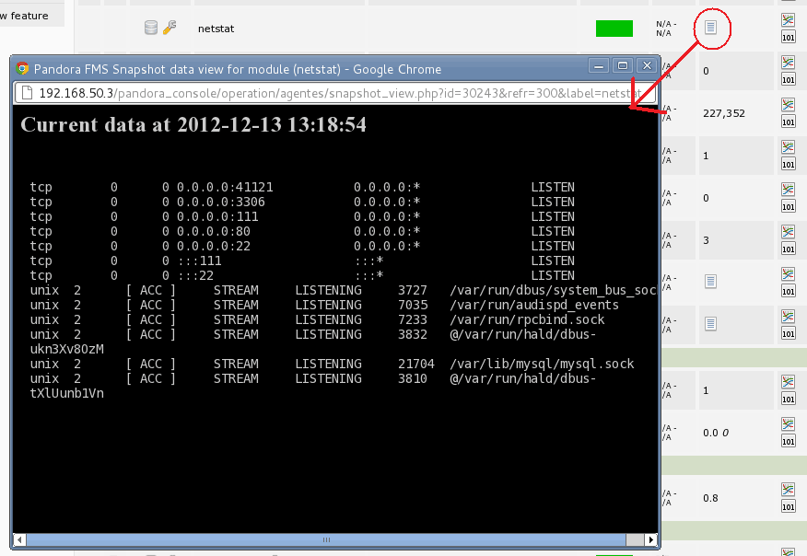Open the graph icon in the netstat row
The height and width of the screenshot is (556, 807).
788,20
